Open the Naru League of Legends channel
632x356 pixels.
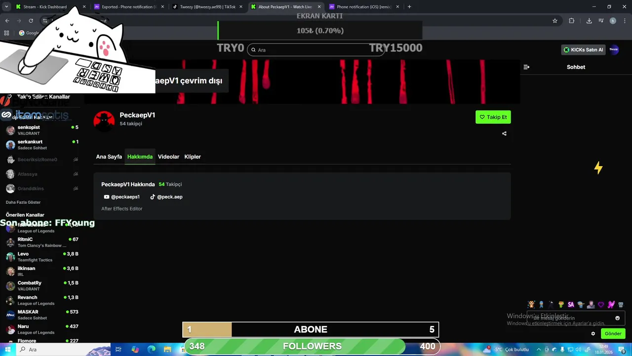tap(42, 329)
